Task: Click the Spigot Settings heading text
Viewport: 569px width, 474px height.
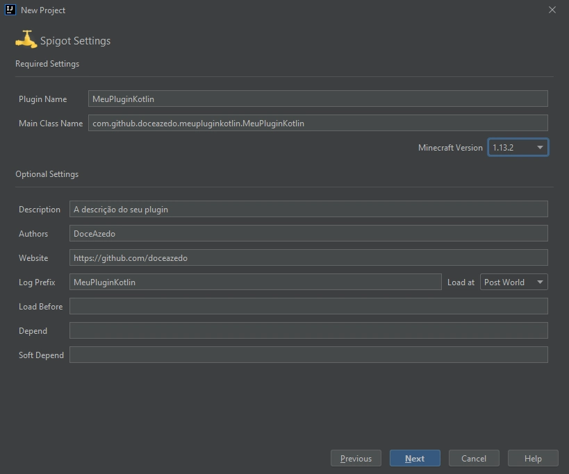Action: 75,40
